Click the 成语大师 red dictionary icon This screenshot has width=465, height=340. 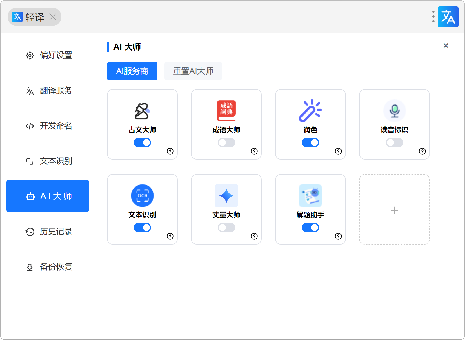tap(226, 111)
